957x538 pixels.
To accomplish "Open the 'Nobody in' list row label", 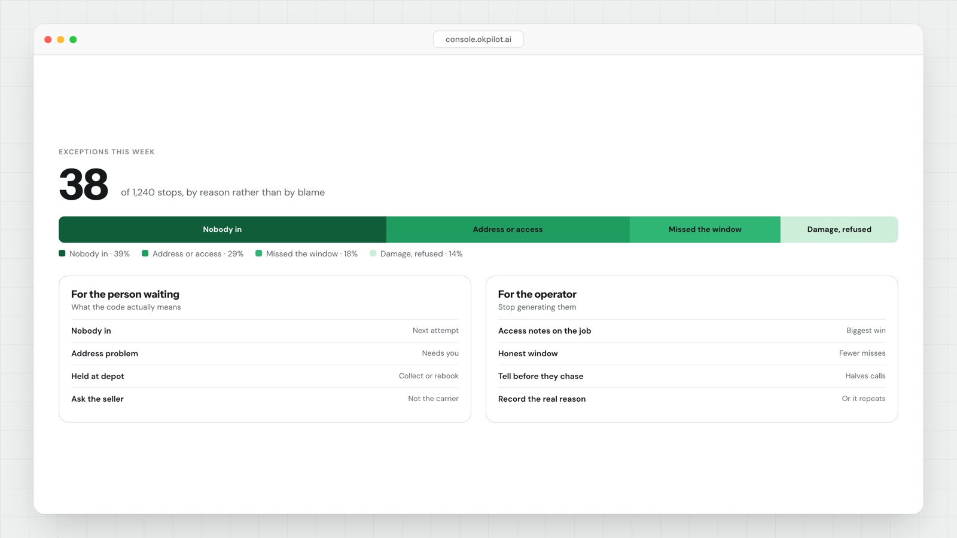I will (91, 331).
